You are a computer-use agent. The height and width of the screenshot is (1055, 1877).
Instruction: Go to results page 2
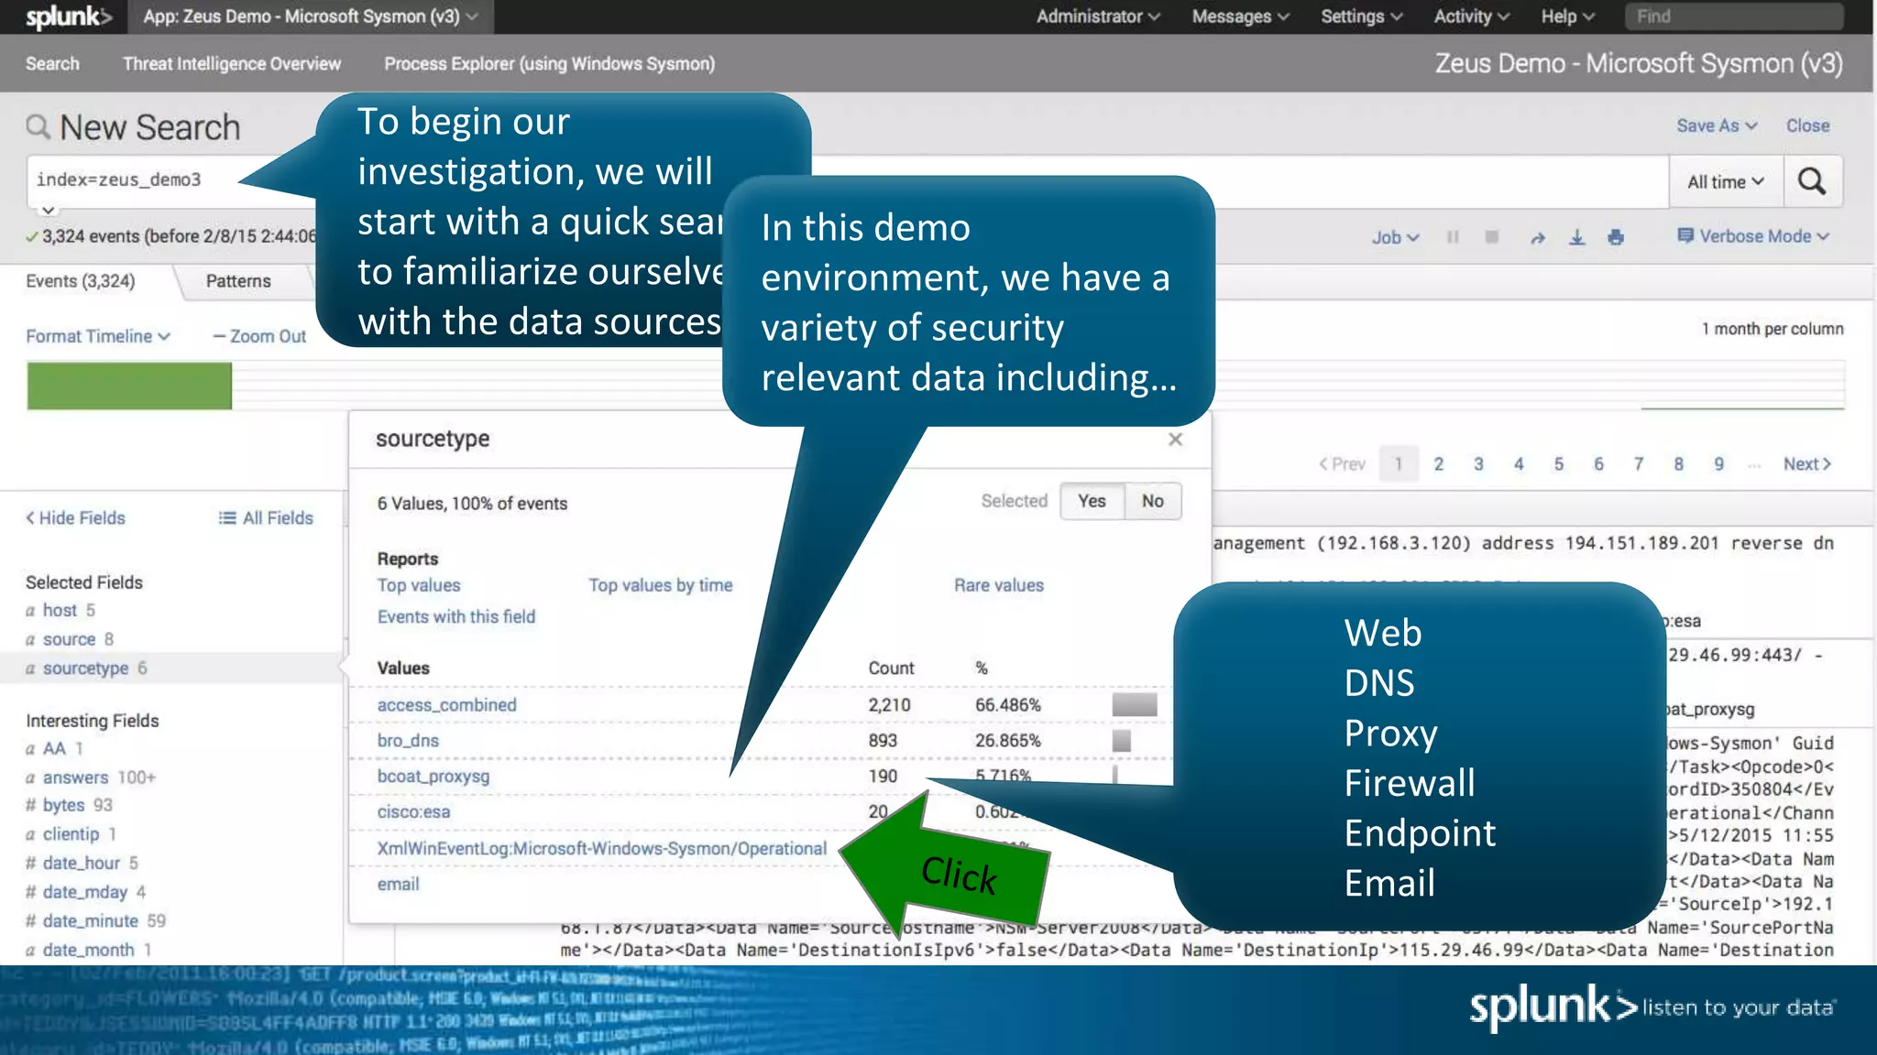(1439, 464)
